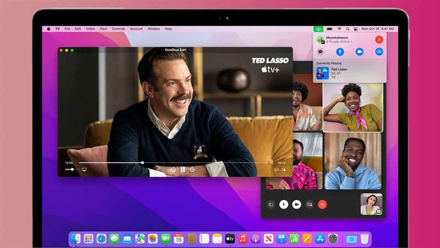Select the man in blue hoodie's tile
This screenshot has width=440, height=248.
[353, 161]
